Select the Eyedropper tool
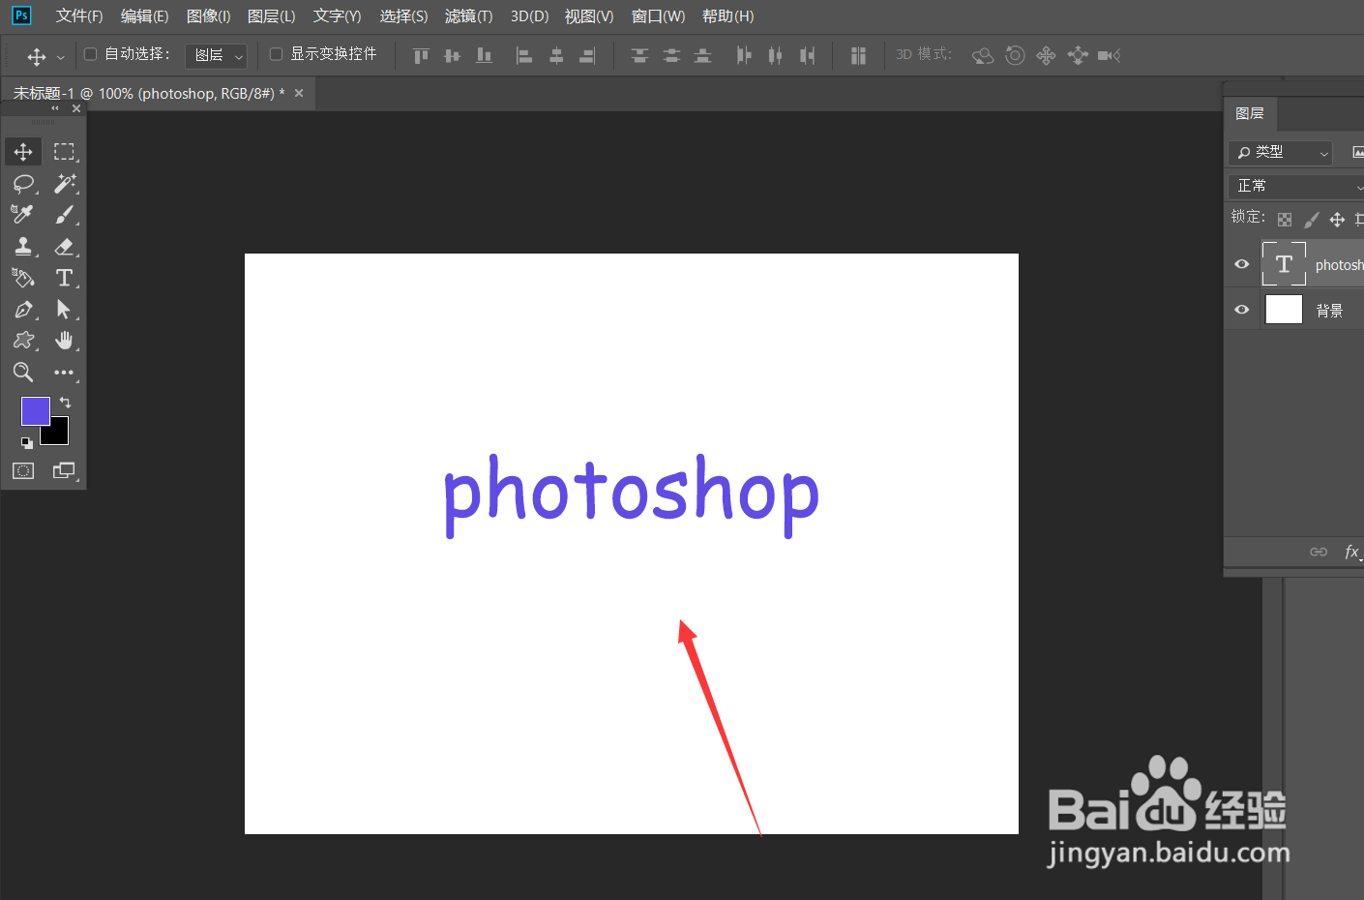Viewport: 1364px width, 900px height. [x=23, y=215]
